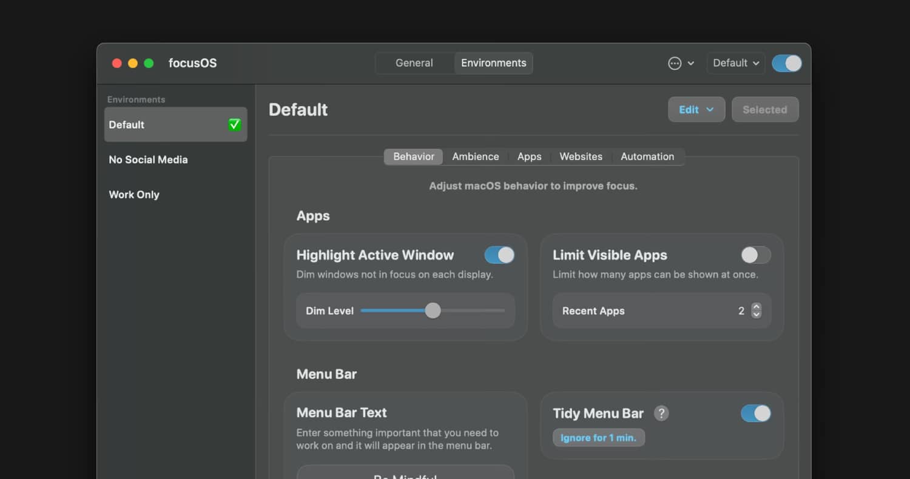Select the Behavior tab
Screen dimensions: 910x479
pos(414,156)
